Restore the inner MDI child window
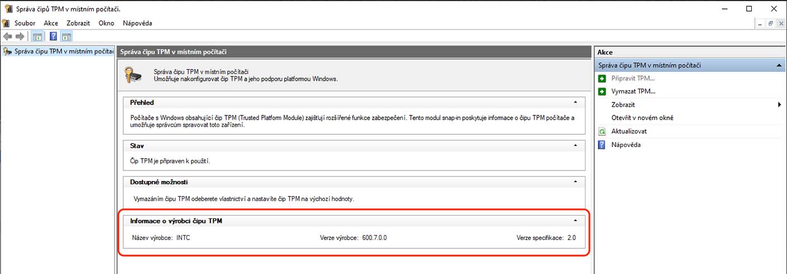 pyautogui.click(x=770, y=23)
